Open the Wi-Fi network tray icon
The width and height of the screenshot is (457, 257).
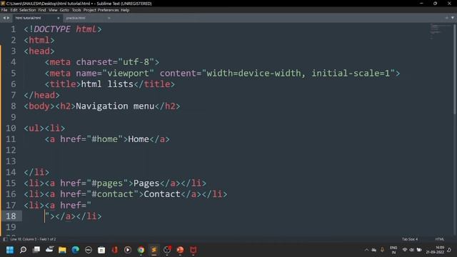point(405,250)
